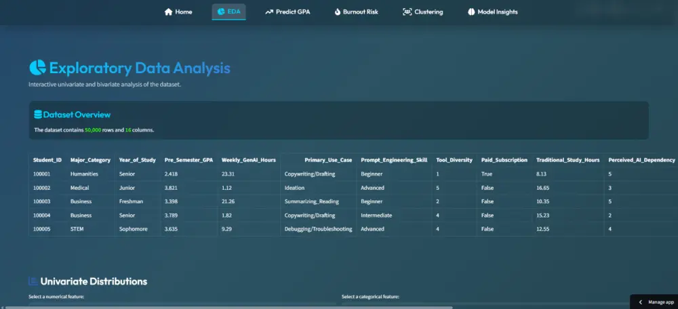Open the Clustering tab
678x309 pixels.
[x=423, y=12]
